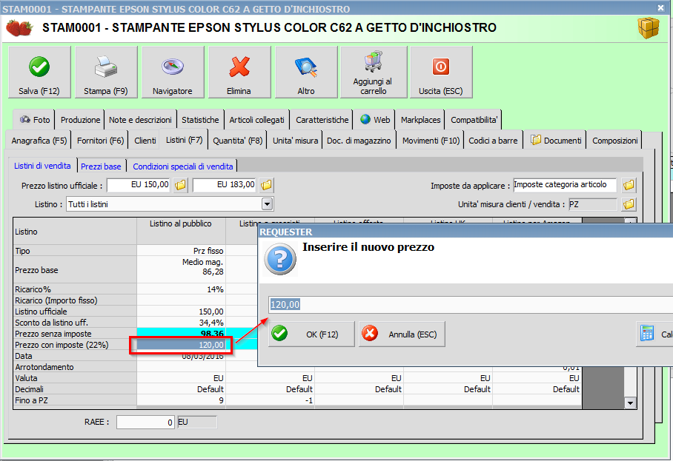Viewport: 673px width, 461px height.
Task: Click Aggiungi al carrello cart button
Action: [374, 73]
